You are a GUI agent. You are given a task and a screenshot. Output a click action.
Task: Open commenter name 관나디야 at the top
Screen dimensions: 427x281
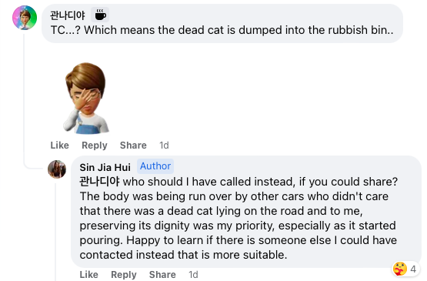68,15
